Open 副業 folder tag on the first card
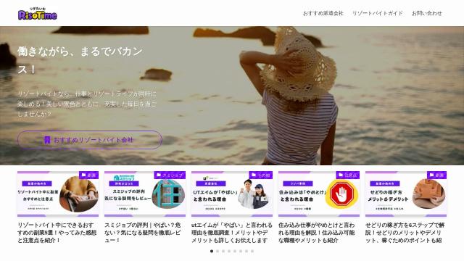The height and width of the screenshot is (261, 464). pyautogui.click(x=88, y=175)
